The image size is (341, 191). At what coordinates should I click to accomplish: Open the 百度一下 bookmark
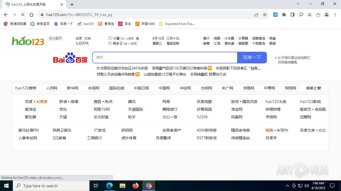coord(63,24)
